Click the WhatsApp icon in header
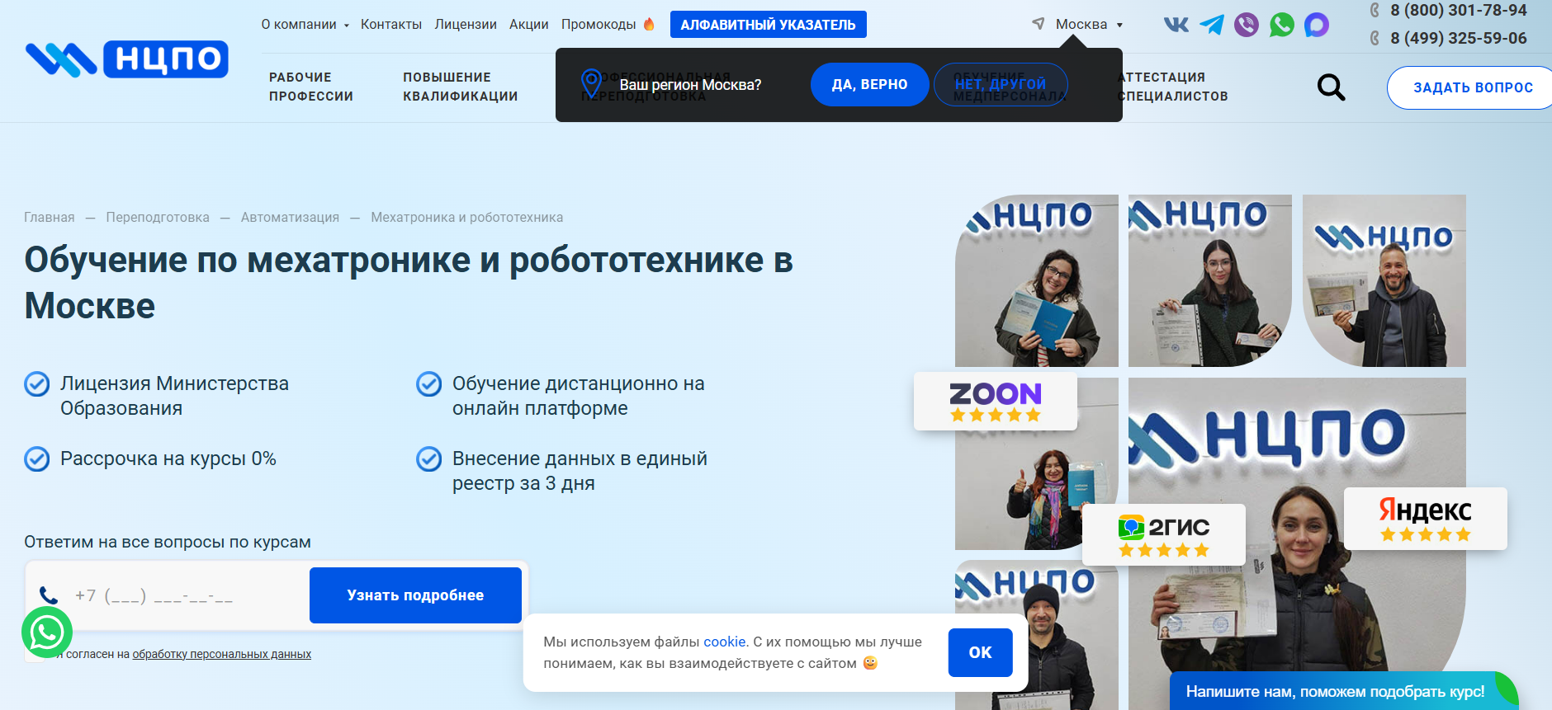The height and width of the screenshot is (710, 1552). (x=1281, y=25)
